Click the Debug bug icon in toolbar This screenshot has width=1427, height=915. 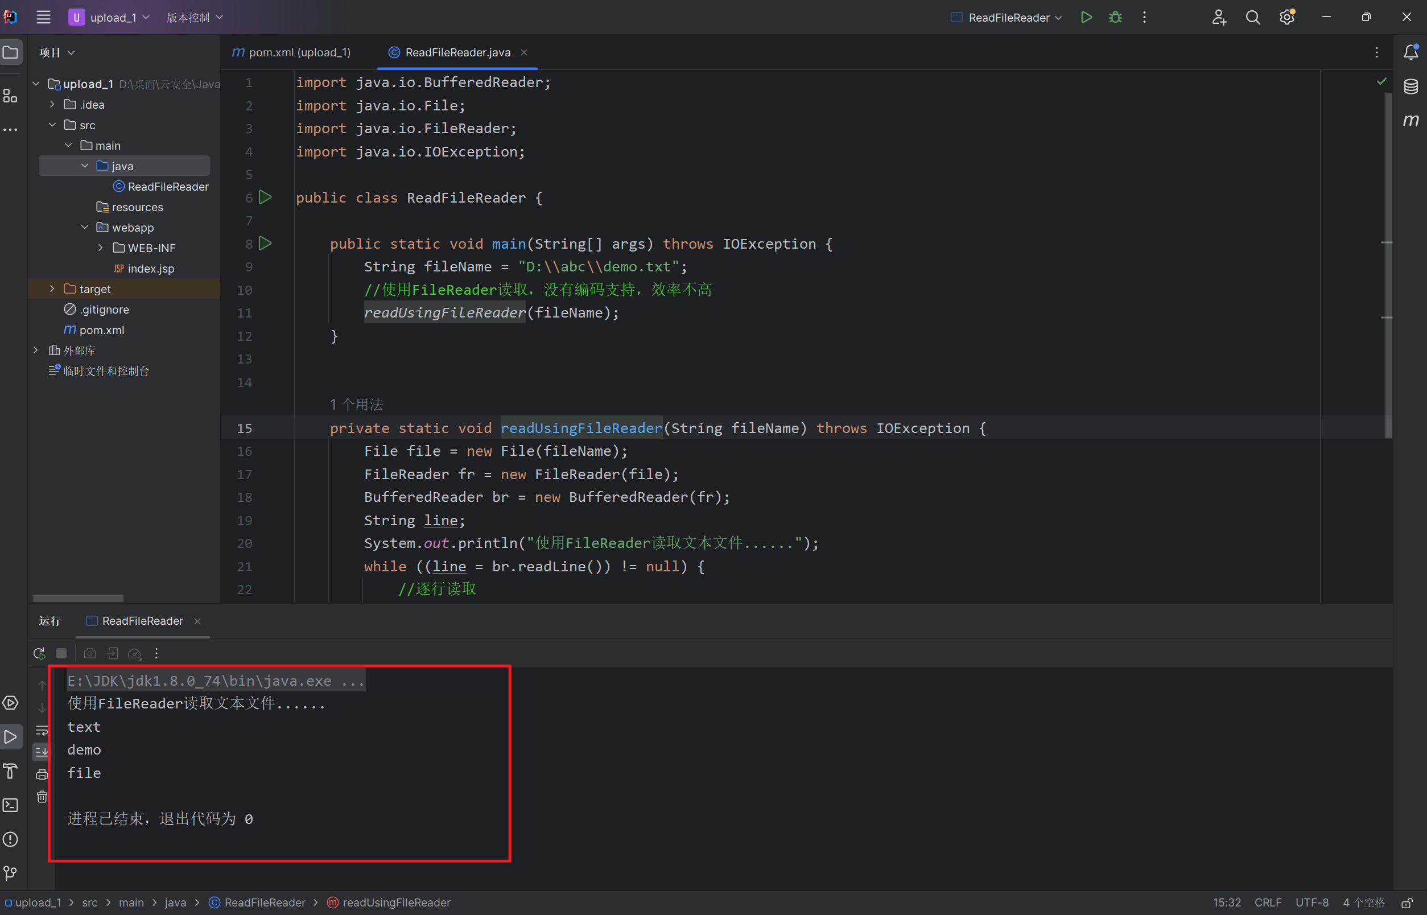(x=1115, y=17)
